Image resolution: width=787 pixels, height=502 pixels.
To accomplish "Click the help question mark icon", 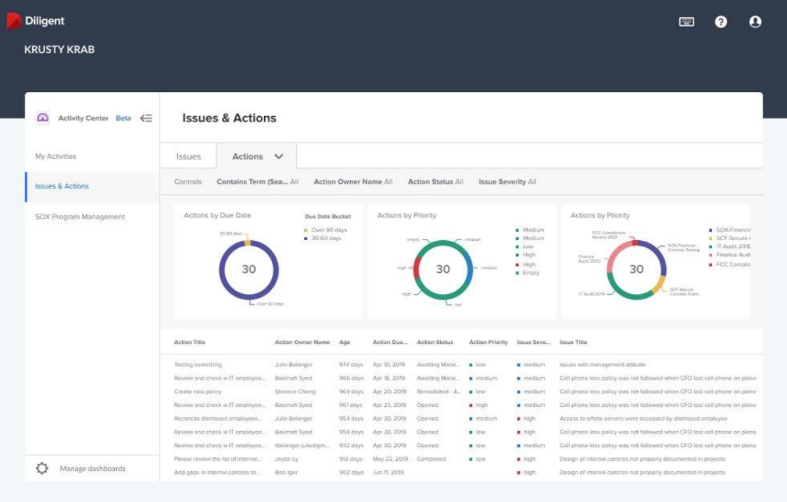I will click(x=721, y=22).
